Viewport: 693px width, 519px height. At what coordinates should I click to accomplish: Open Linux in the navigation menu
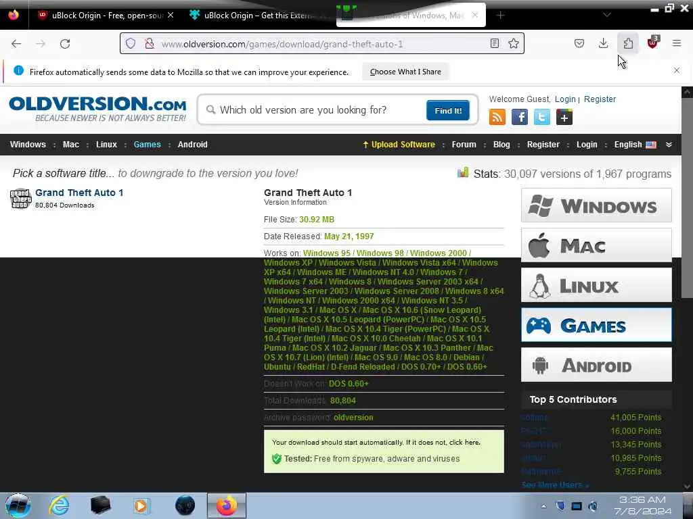(x=106, y=145)
